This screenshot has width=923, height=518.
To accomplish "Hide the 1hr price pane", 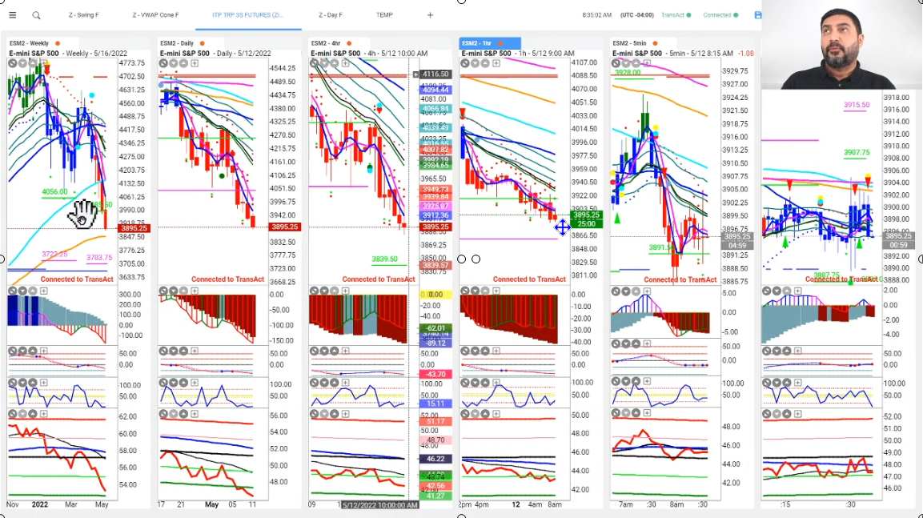I will click(x=465, y=63).
